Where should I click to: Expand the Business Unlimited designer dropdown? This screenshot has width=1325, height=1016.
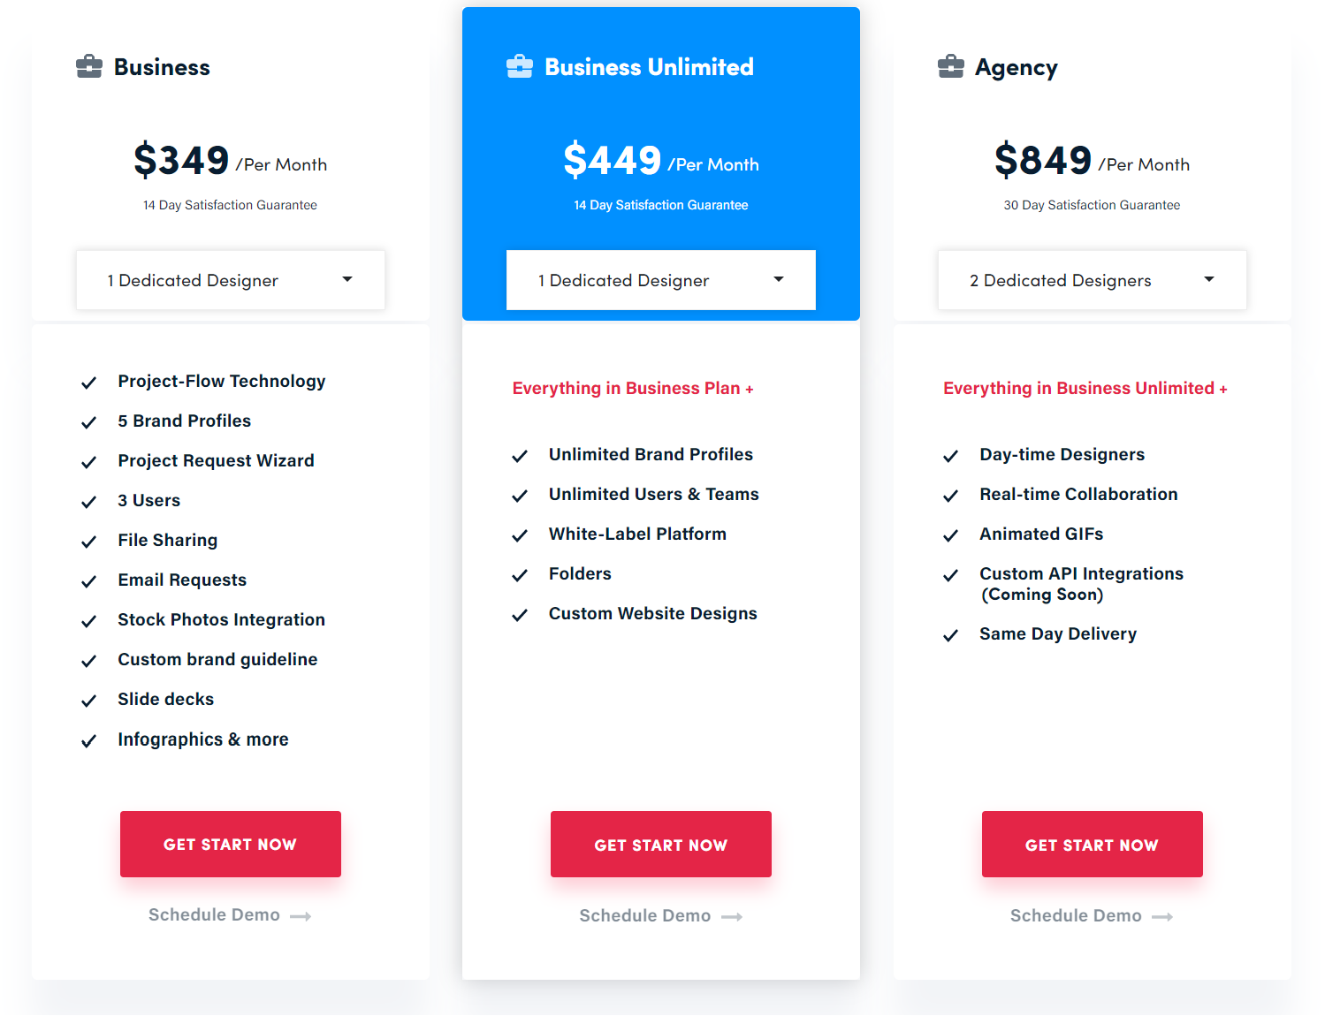tap(661, 280)
